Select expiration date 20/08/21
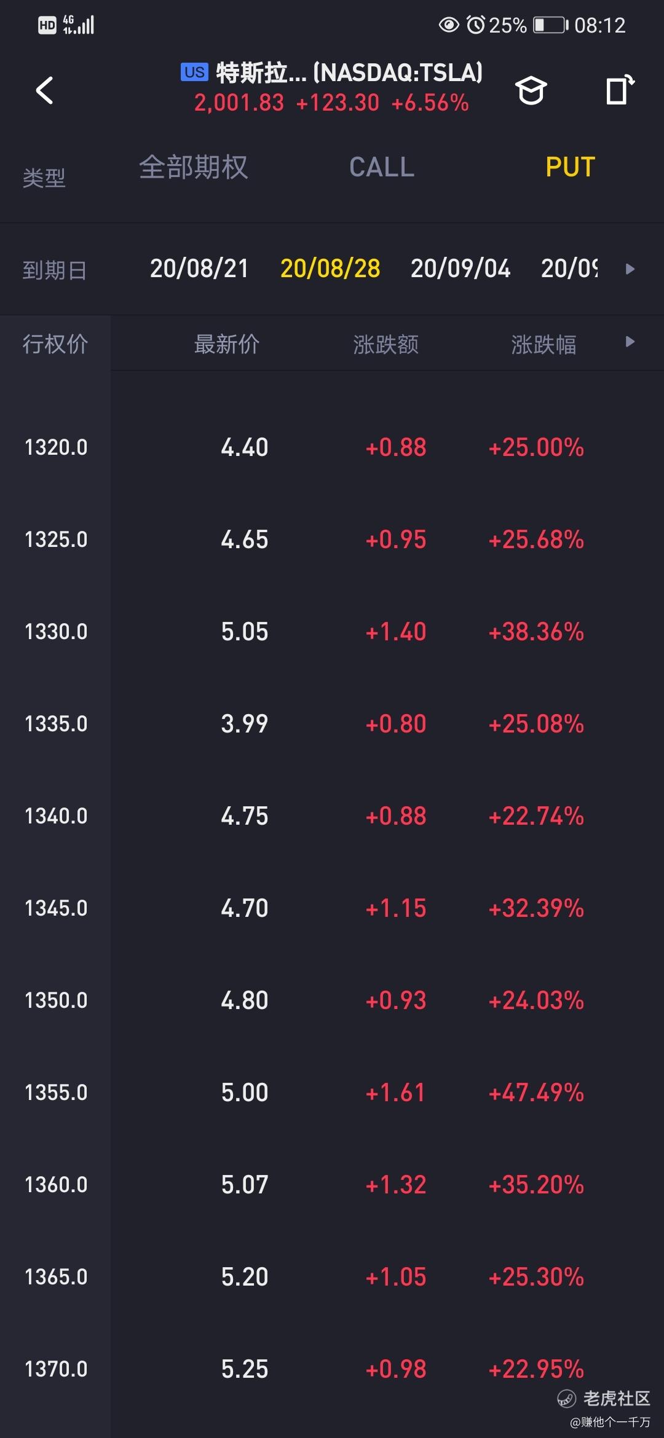 [x=199, y=269]
